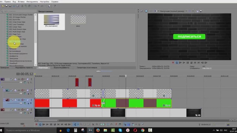237x133 pixels.
Task: Open the Правка menu
Action: click(7, 1)
